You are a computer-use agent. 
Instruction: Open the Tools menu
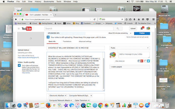[x=59, y=2]
